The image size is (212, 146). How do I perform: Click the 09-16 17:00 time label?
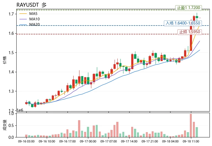pos(68,141)
